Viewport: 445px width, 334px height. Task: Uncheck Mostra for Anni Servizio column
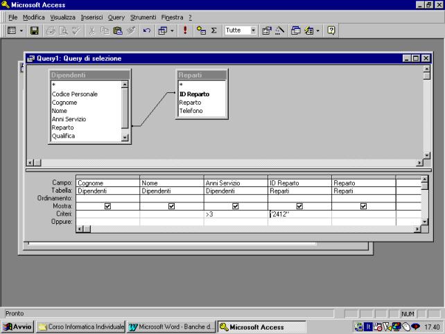click(235, 206)
